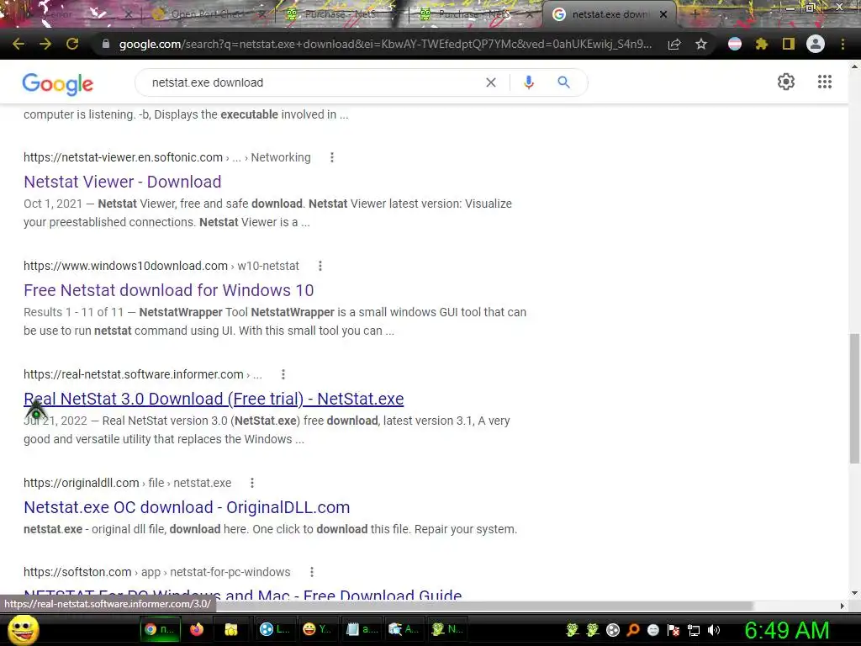This screenshot has width=861, height=646.
Task: Click the real-netstat.software.informer.com URL text
Action: click(134, 374)
